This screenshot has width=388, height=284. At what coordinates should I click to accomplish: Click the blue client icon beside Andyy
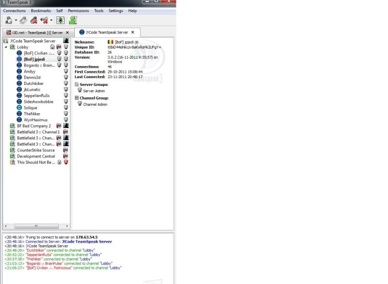click(x=19, y=71)
